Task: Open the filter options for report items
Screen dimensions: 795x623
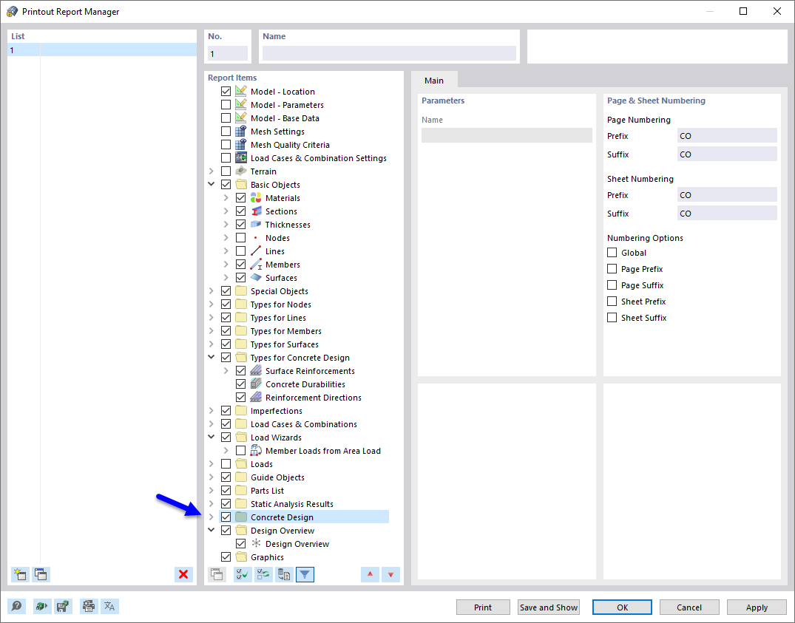Action: (305, 574)
